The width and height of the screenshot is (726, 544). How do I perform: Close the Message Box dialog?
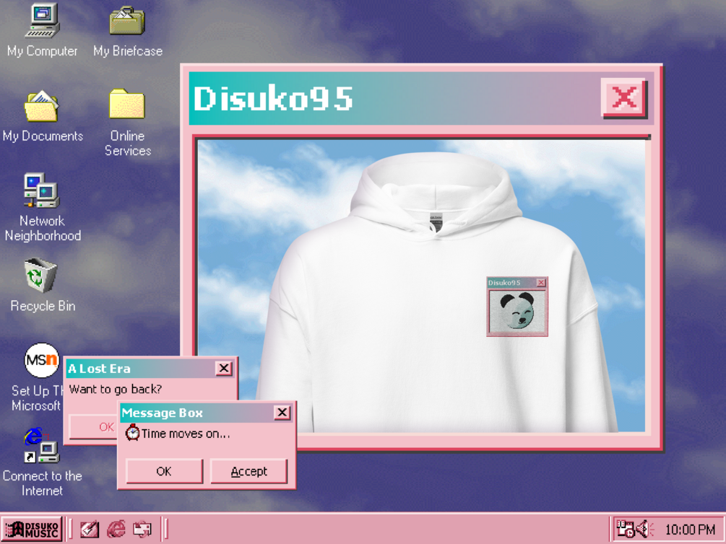pos(282,412)
